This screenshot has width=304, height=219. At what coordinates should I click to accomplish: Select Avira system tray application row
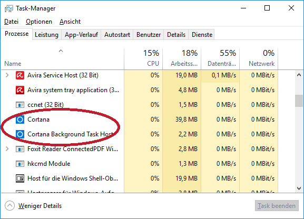click(140, 90)
